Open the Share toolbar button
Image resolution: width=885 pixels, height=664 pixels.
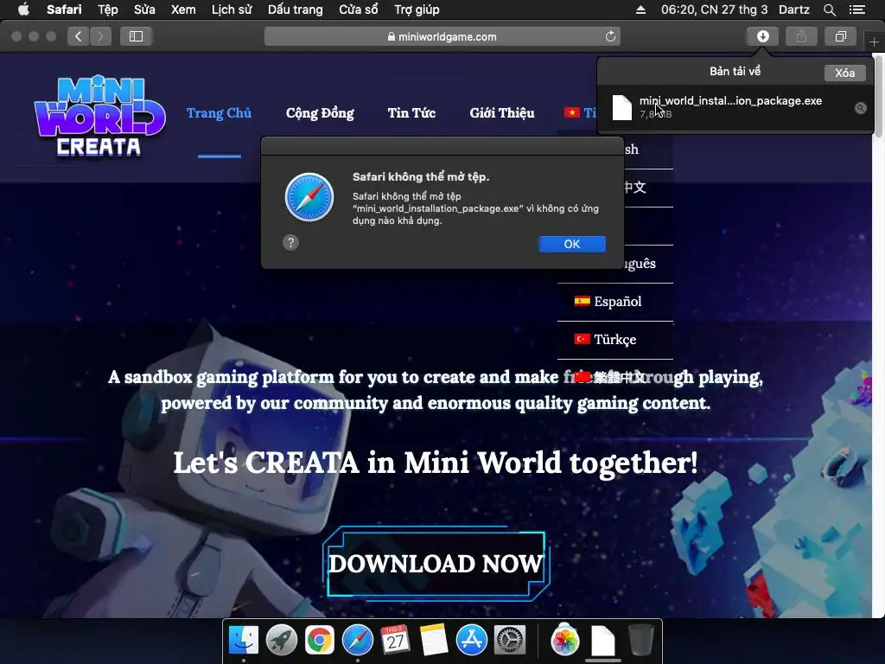click(801, 36)
